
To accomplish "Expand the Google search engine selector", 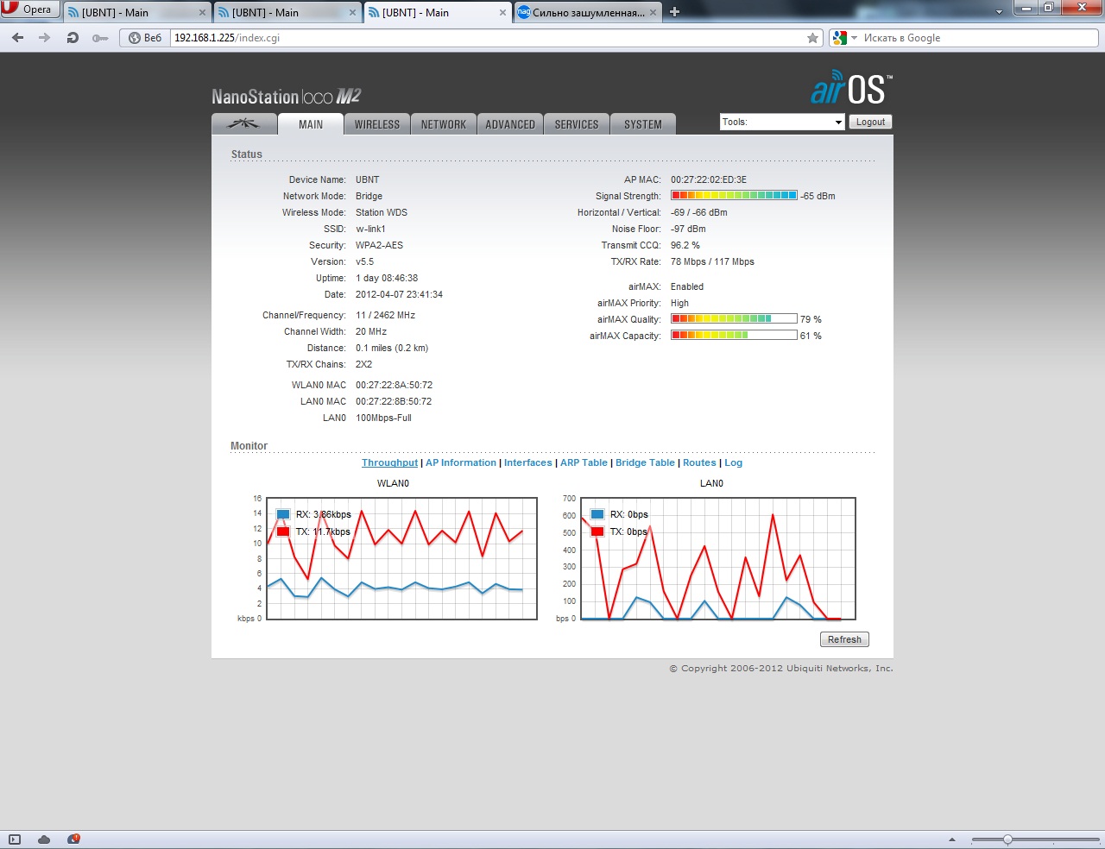I will coord(844,38).
